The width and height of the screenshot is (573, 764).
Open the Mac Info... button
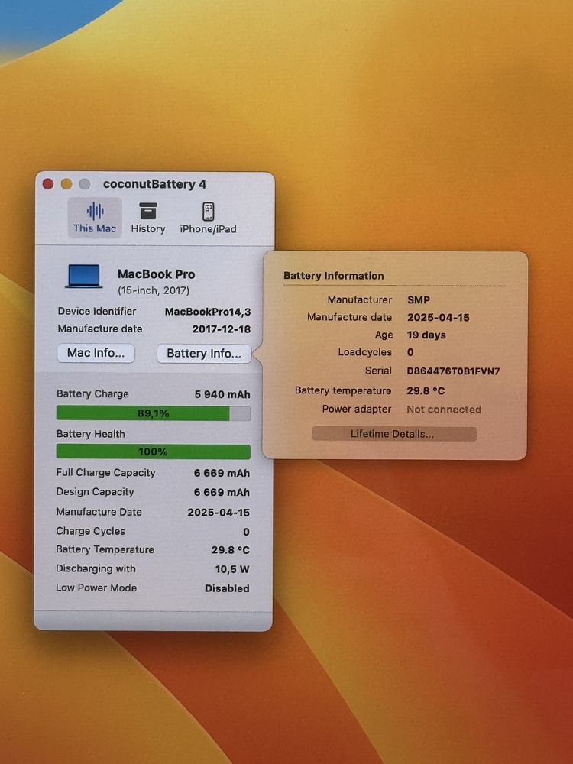[x=96, y=353]
